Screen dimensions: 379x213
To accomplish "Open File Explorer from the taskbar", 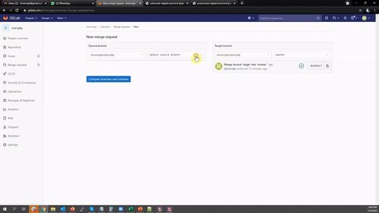I will (53, 209).
